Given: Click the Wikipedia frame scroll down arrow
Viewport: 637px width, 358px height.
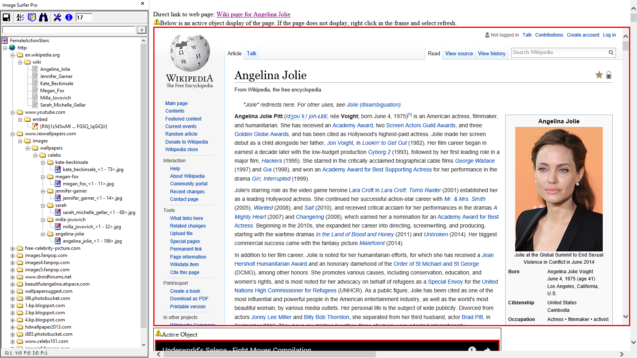Looking at the screenshot, I should pos(625,317).
